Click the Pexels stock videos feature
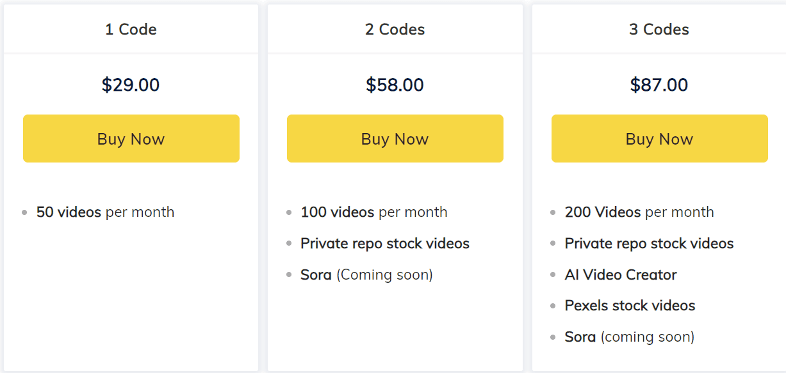The height and width of the screenshot is (373, 786). (630, 305)
